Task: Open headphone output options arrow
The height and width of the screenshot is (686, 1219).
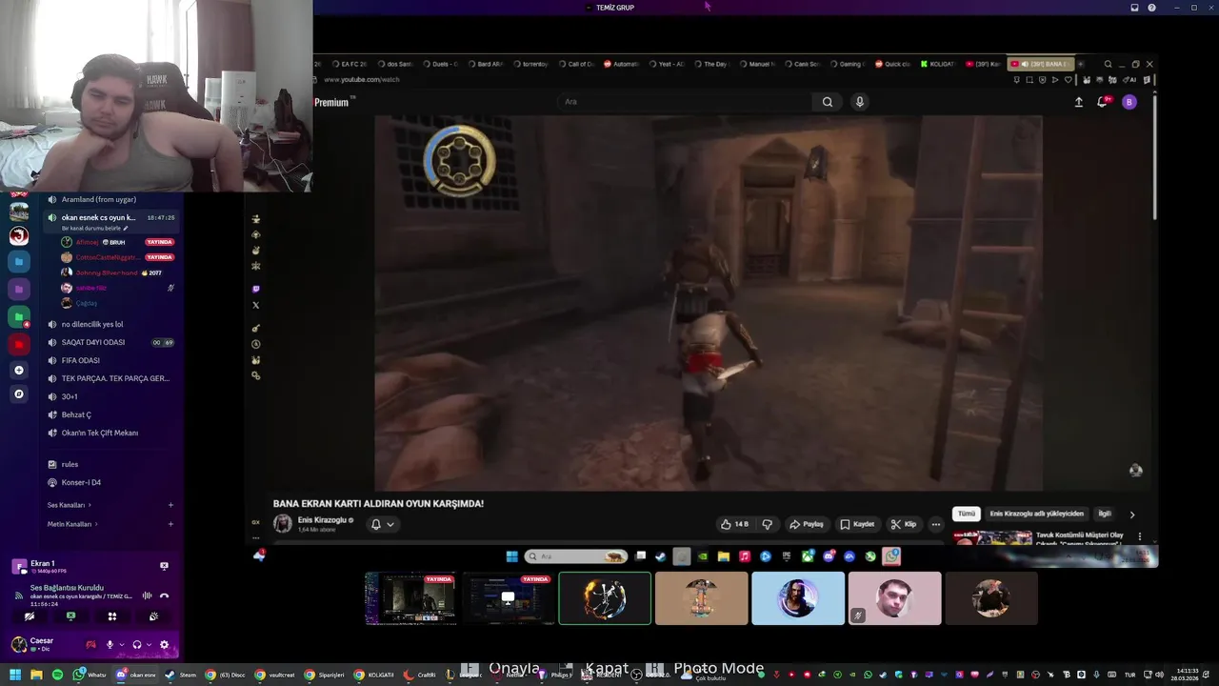Action: pyautogui.click(x=149, y=645)
